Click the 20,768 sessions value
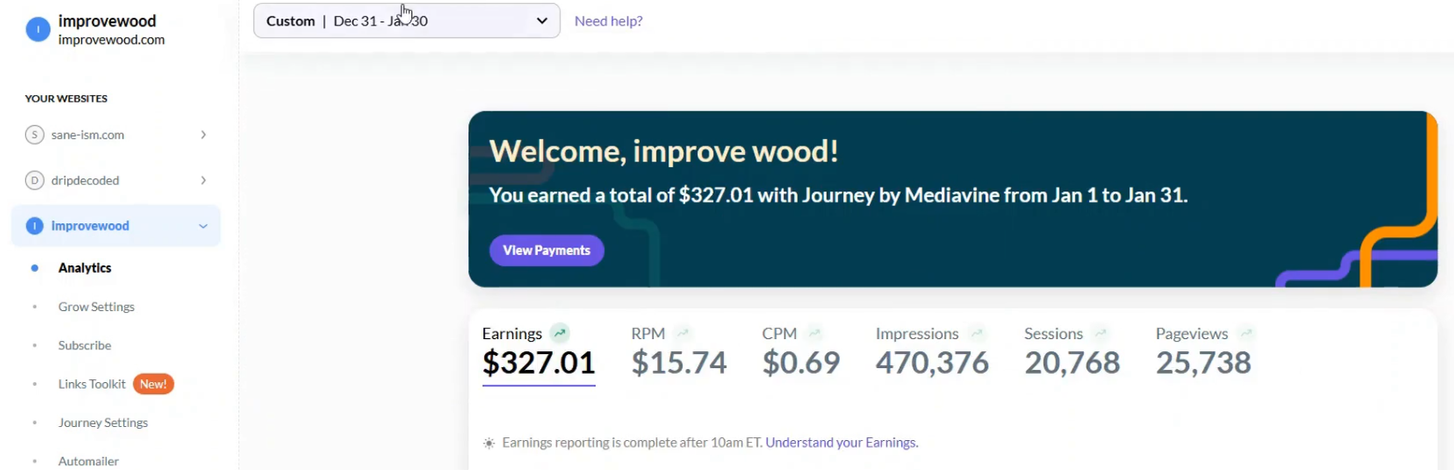The width and height of the screenshot is (1454, 470). tap(1072, 363)
